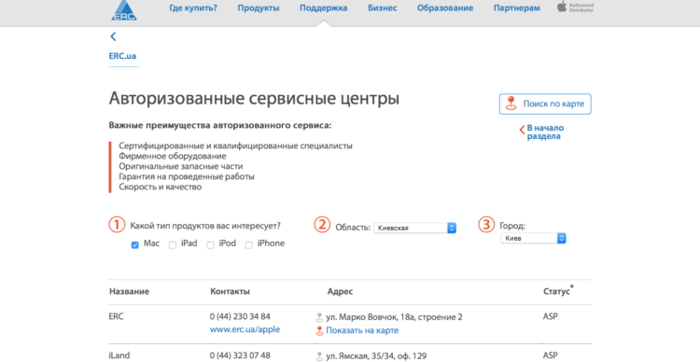Click the Название column header
This screenshot has width=700, height=362.
click(129, 292)
